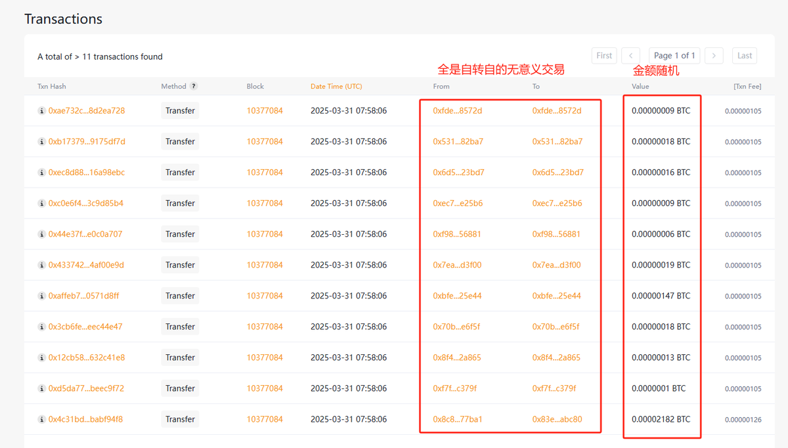Viewport: 788px width, 448px height.
Task: Click the Transactions page heading
Action: pos(63,19)
